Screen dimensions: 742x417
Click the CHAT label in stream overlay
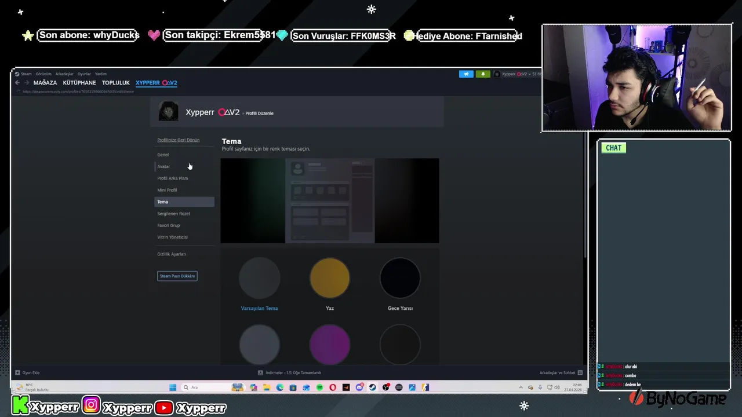[613, 148]
